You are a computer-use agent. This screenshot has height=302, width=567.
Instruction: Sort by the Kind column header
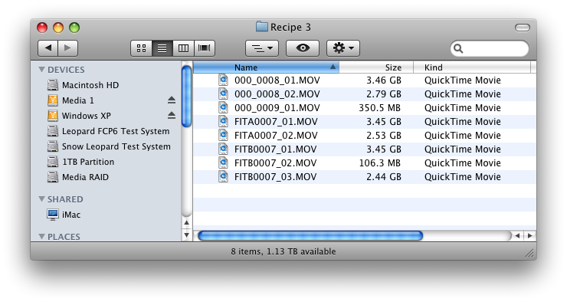472,67
